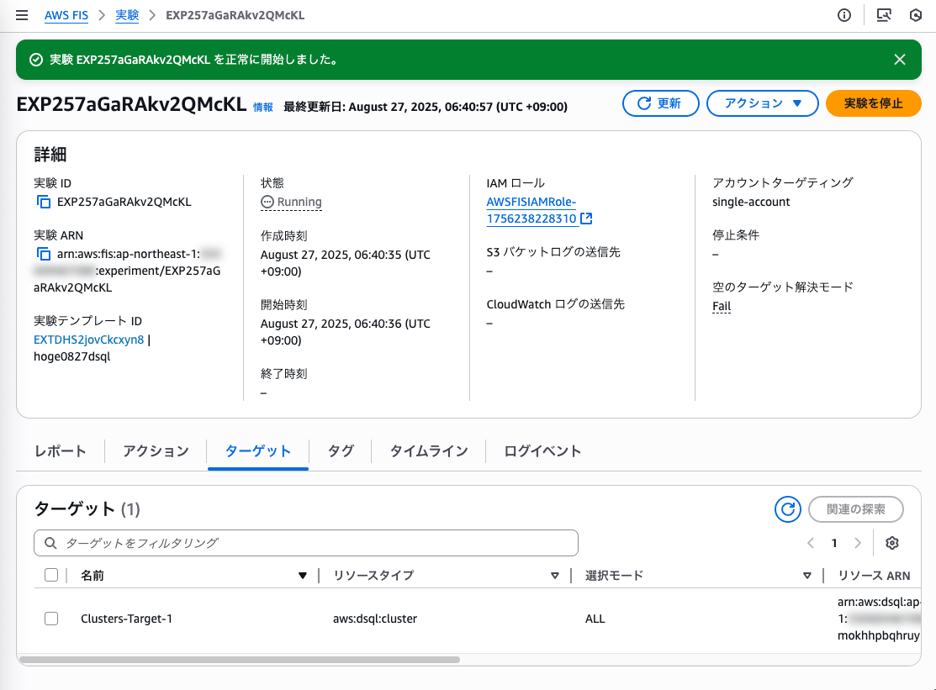Click the 関連の探索 button
The image size is (936, 690).
pyautogui.click(x=856, y=509)
